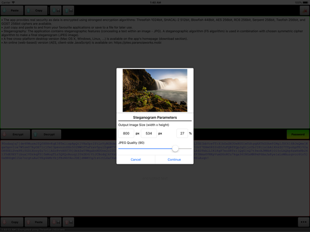
Task: Click the bottom Copy button
Action: pyautogui.click(x=12, y=222)
